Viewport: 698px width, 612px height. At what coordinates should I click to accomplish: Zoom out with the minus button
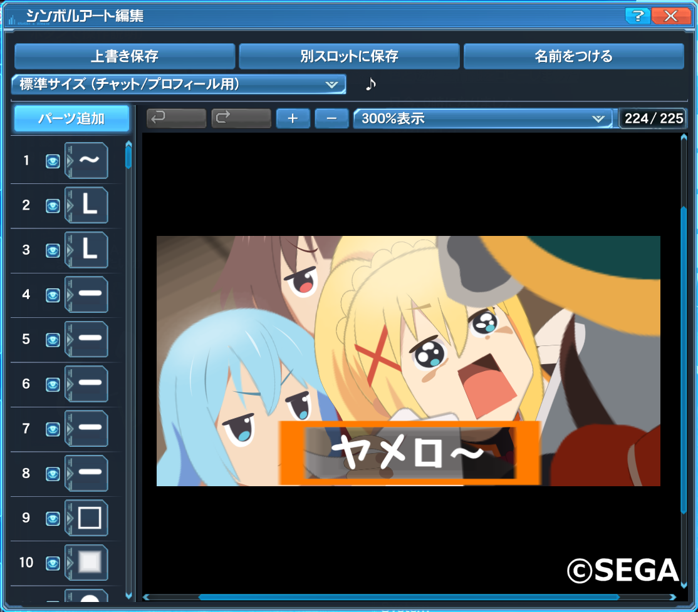coord(331,118)
